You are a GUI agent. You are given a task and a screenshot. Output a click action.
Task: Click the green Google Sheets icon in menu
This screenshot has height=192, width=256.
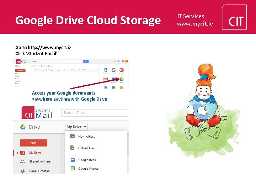pyautogui.click(x=73, y=168)
